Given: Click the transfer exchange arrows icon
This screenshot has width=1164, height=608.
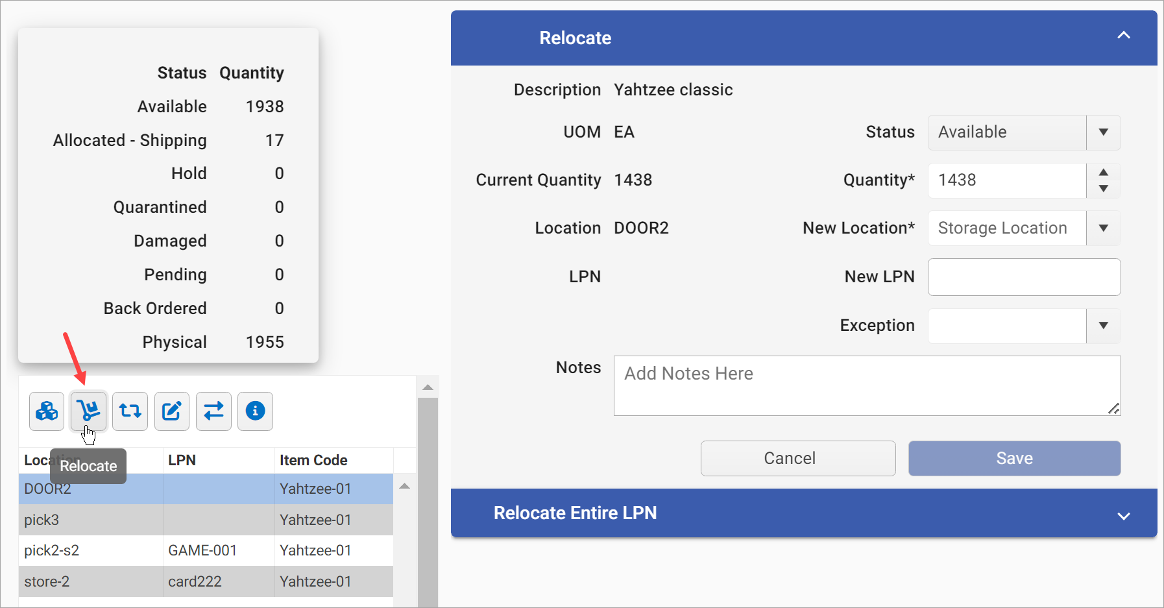Looking at the screenshot, I should pyautogui.click(x=213, y=411).
